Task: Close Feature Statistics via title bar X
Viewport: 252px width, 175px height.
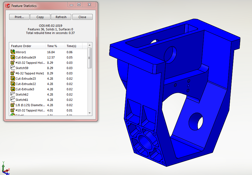Action: click(x=89, y=5)
